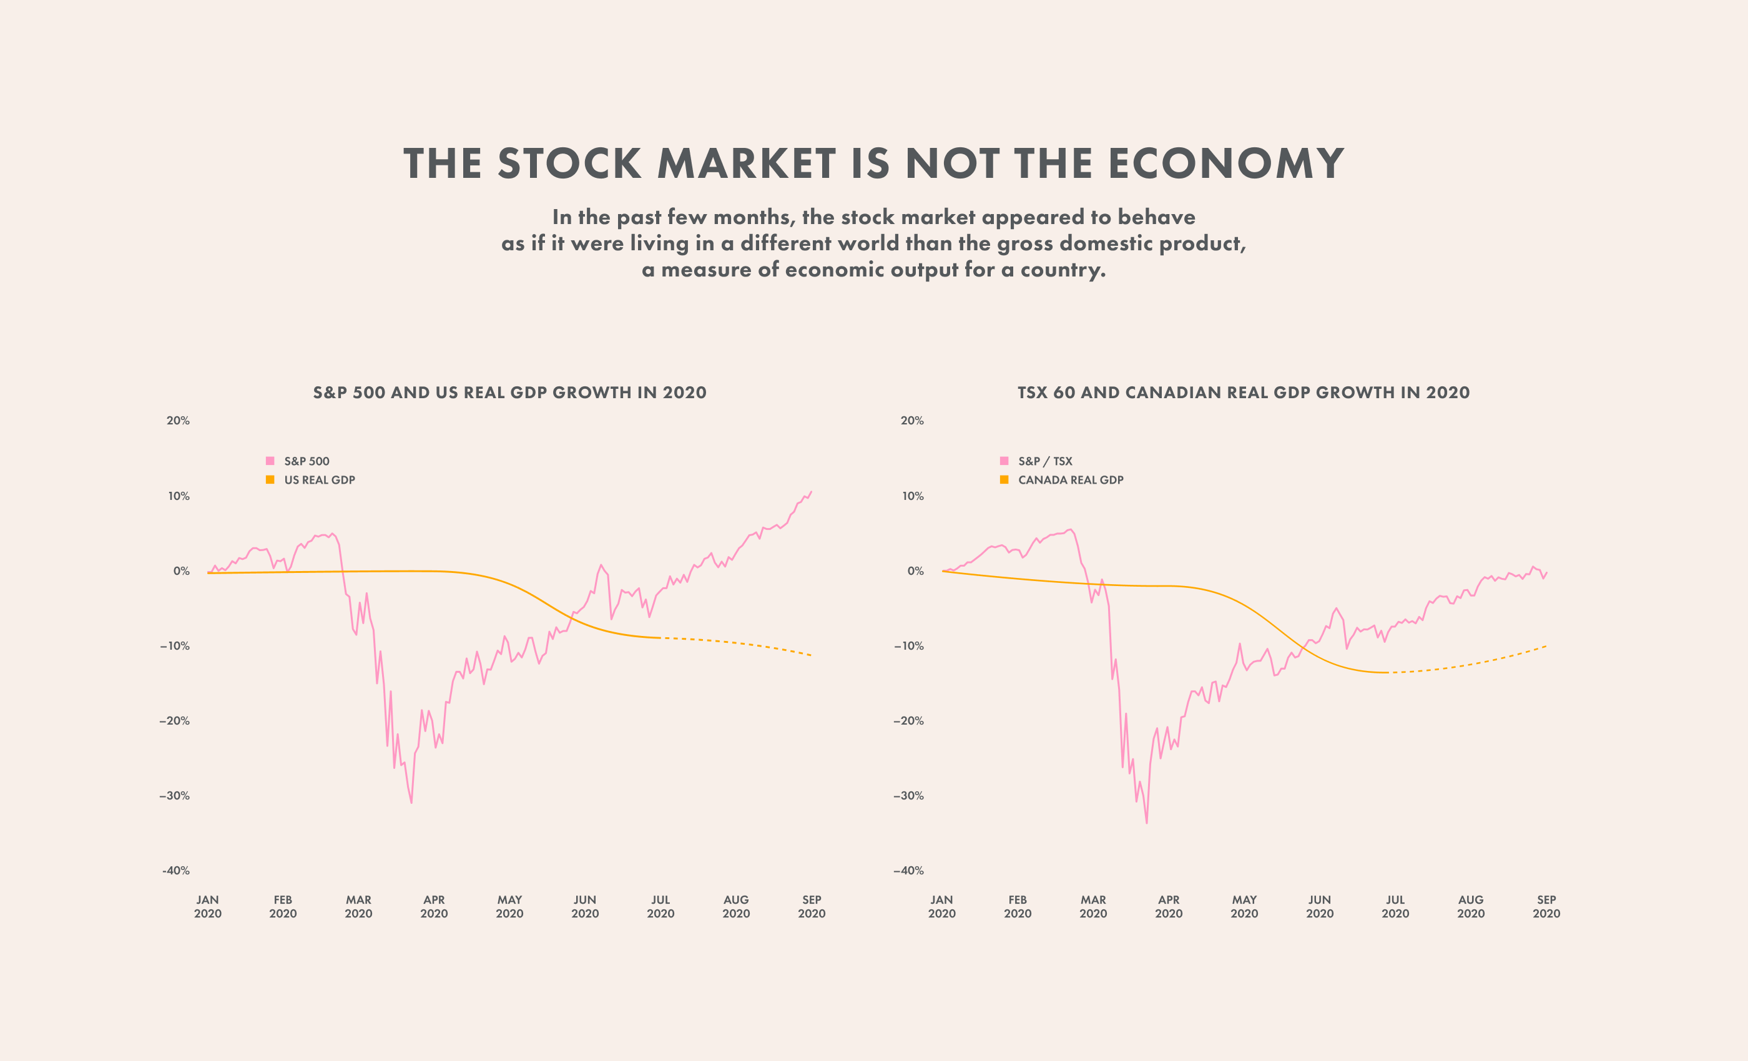
Task: Click the orange CANADA REAL GDP legend swatch
Action: pos(1004,479)
